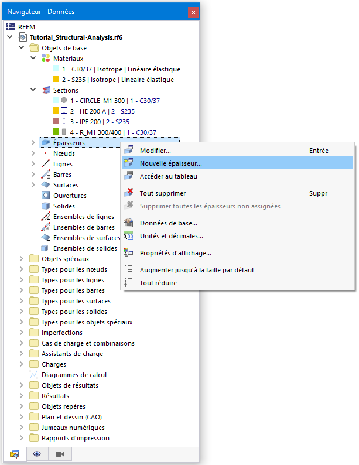Expand the Charges folder
Image resolution: width=359 pixels, height=465 pixels.
21,364
